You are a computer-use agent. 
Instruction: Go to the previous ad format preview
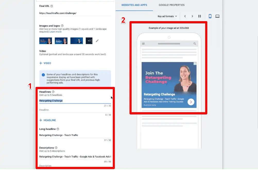coord(185,16)
